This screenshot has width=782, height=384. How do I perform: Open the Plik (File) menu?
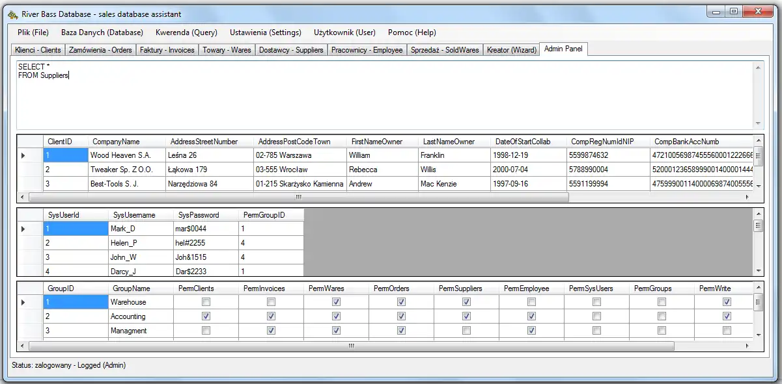point(33,32)
